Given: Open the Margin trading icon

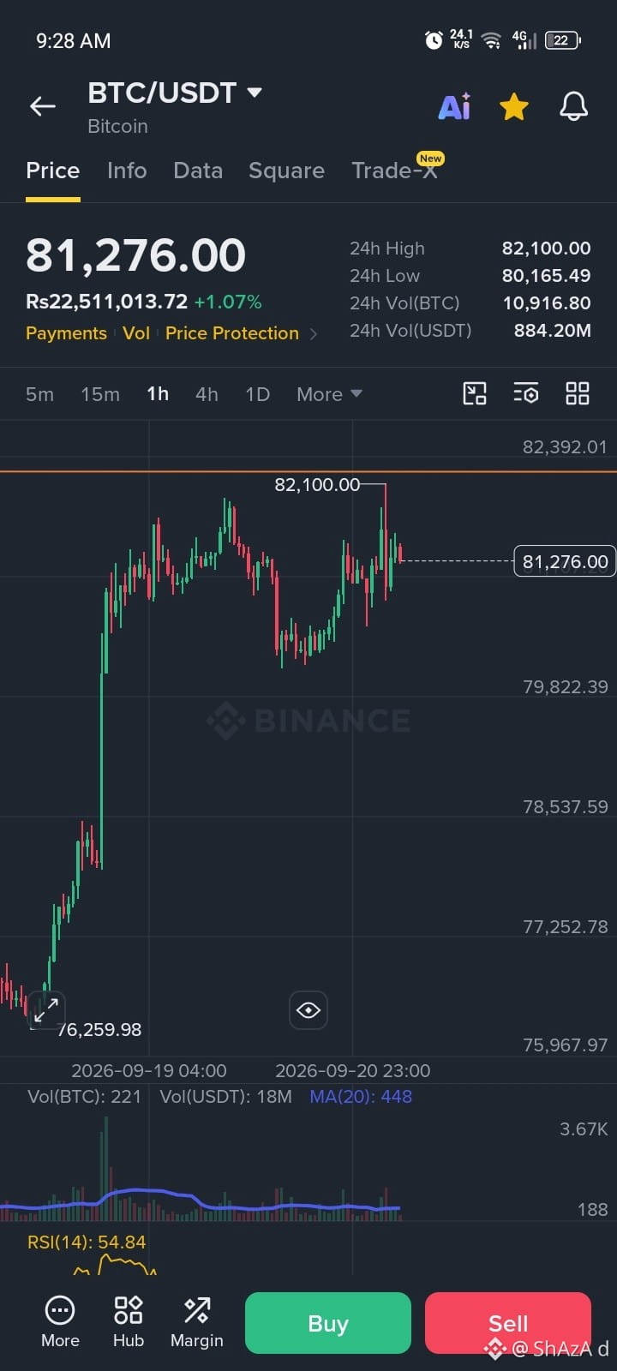Looking at the screenshot, I should [x=197, y=1322].
